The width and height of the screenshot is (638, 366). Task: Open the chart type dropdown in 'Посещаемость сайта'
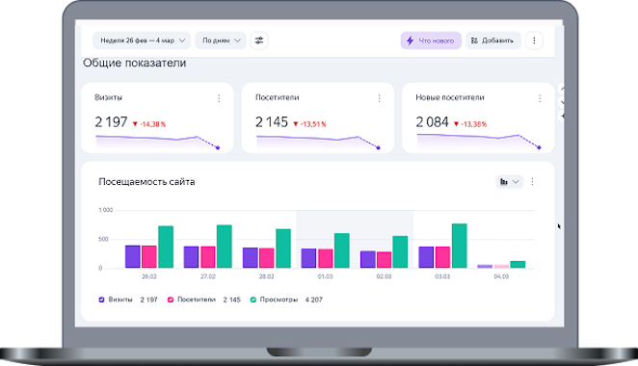tap(509, 182)
